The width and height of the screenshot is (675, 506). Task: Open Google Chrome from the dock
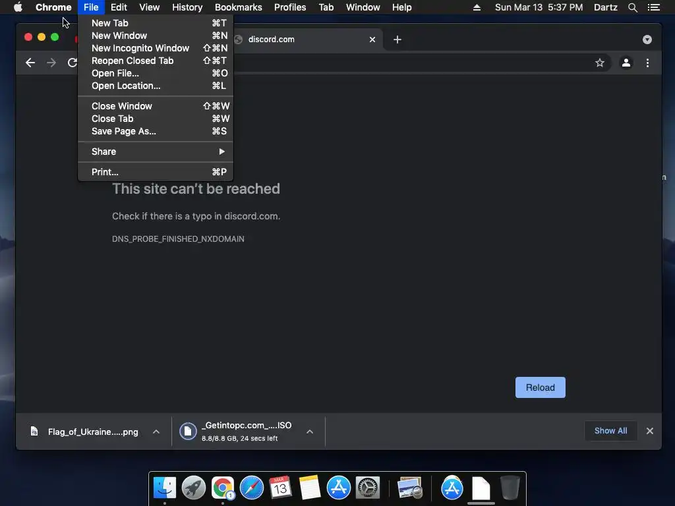coord(223,488)
